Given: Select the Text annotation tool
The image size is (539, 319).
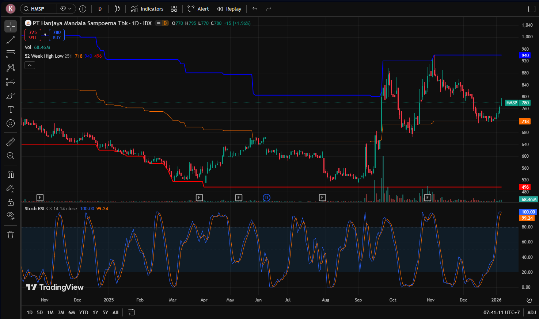Looking at the screenshot, I should (11, 109).
